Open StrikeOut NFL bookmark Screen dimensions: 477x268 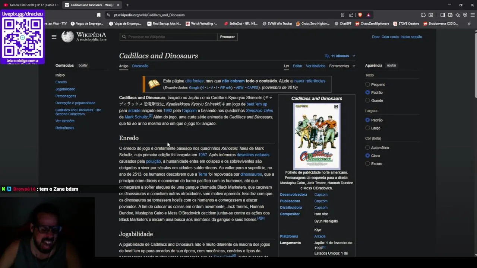pyautogui.click(x=241, y=23)
